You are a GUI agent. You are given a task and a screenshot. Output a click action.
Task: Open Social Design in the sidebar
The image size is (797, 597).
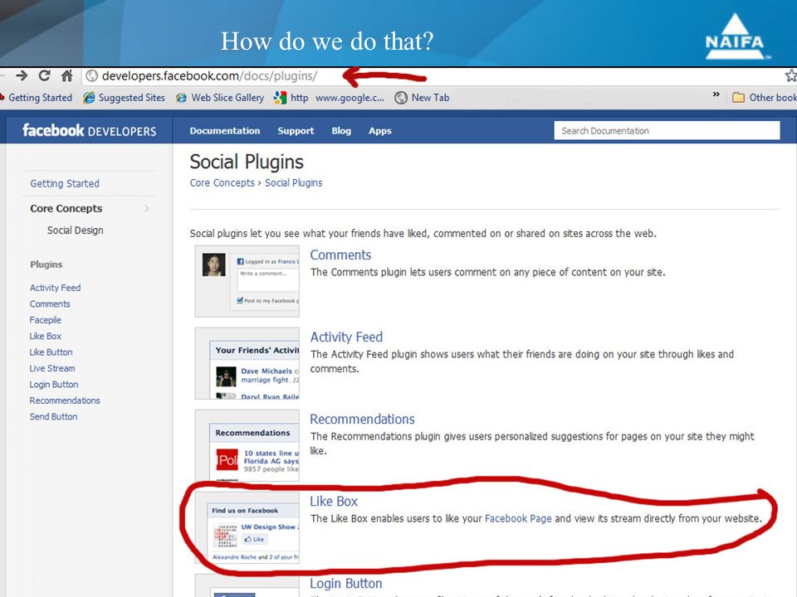pos(76,231)
